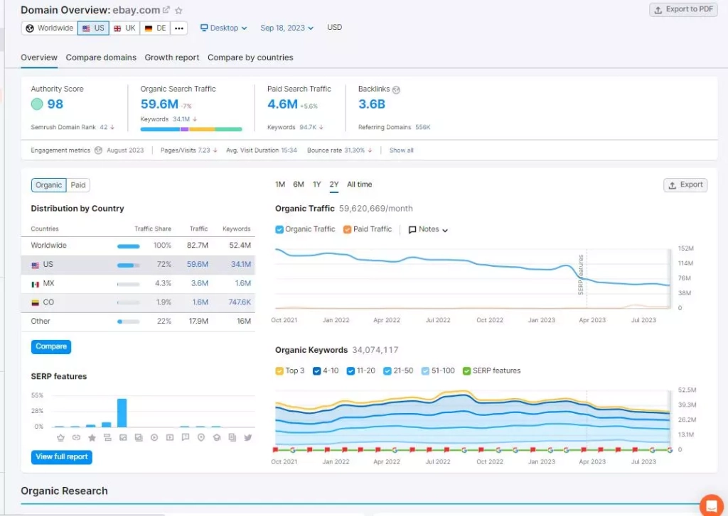Set chart range to 1M
Viewport: 728px width, 516px height.
click(x=280, y=185)
